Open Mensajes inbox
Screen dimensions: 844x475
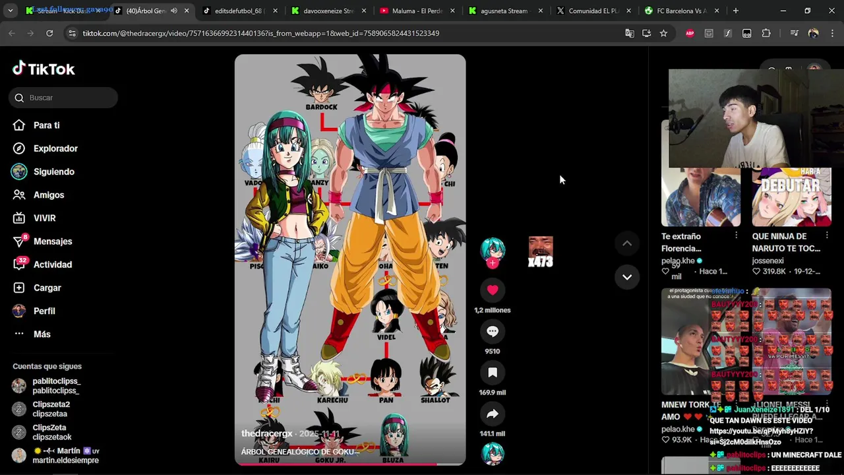point(53,241)
